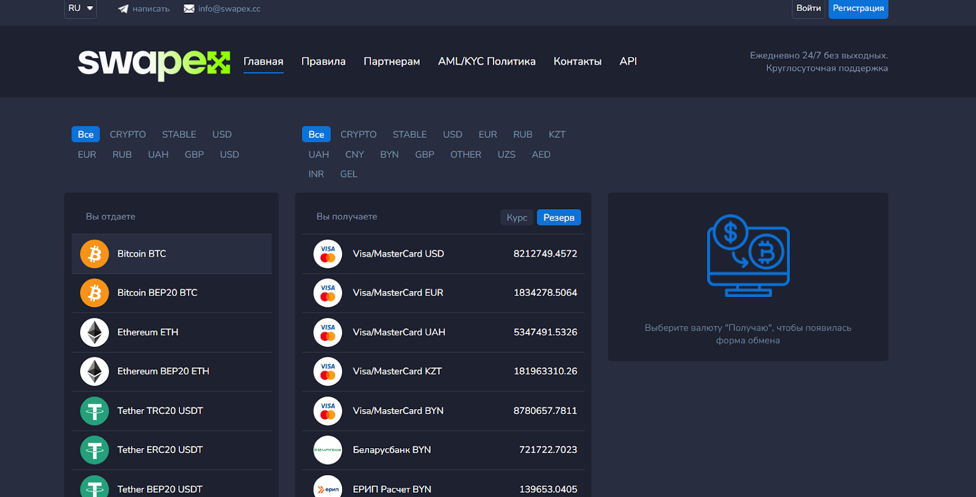Select Ethereum BEP20 ETH row text
976x497 pixels.
pyautogui.click(x=163, y=371)
